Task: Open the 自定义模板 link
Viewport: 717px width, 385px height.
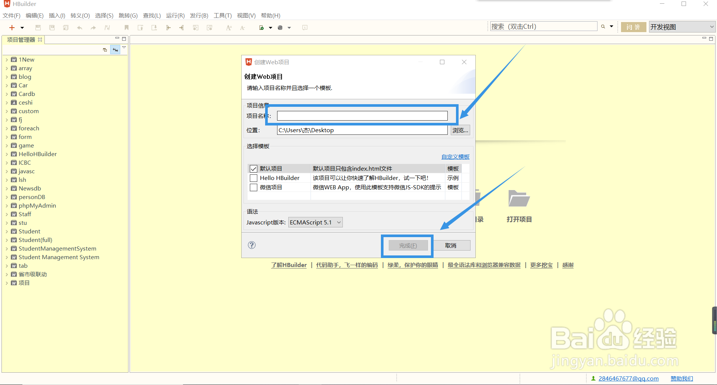Action: click(455, 157)
